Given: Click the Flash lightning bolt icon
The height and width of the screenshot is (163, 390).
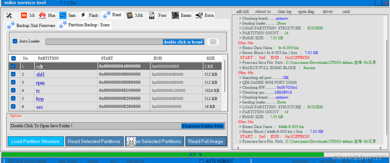Looking at the screenshot, I should coord(83,15).
